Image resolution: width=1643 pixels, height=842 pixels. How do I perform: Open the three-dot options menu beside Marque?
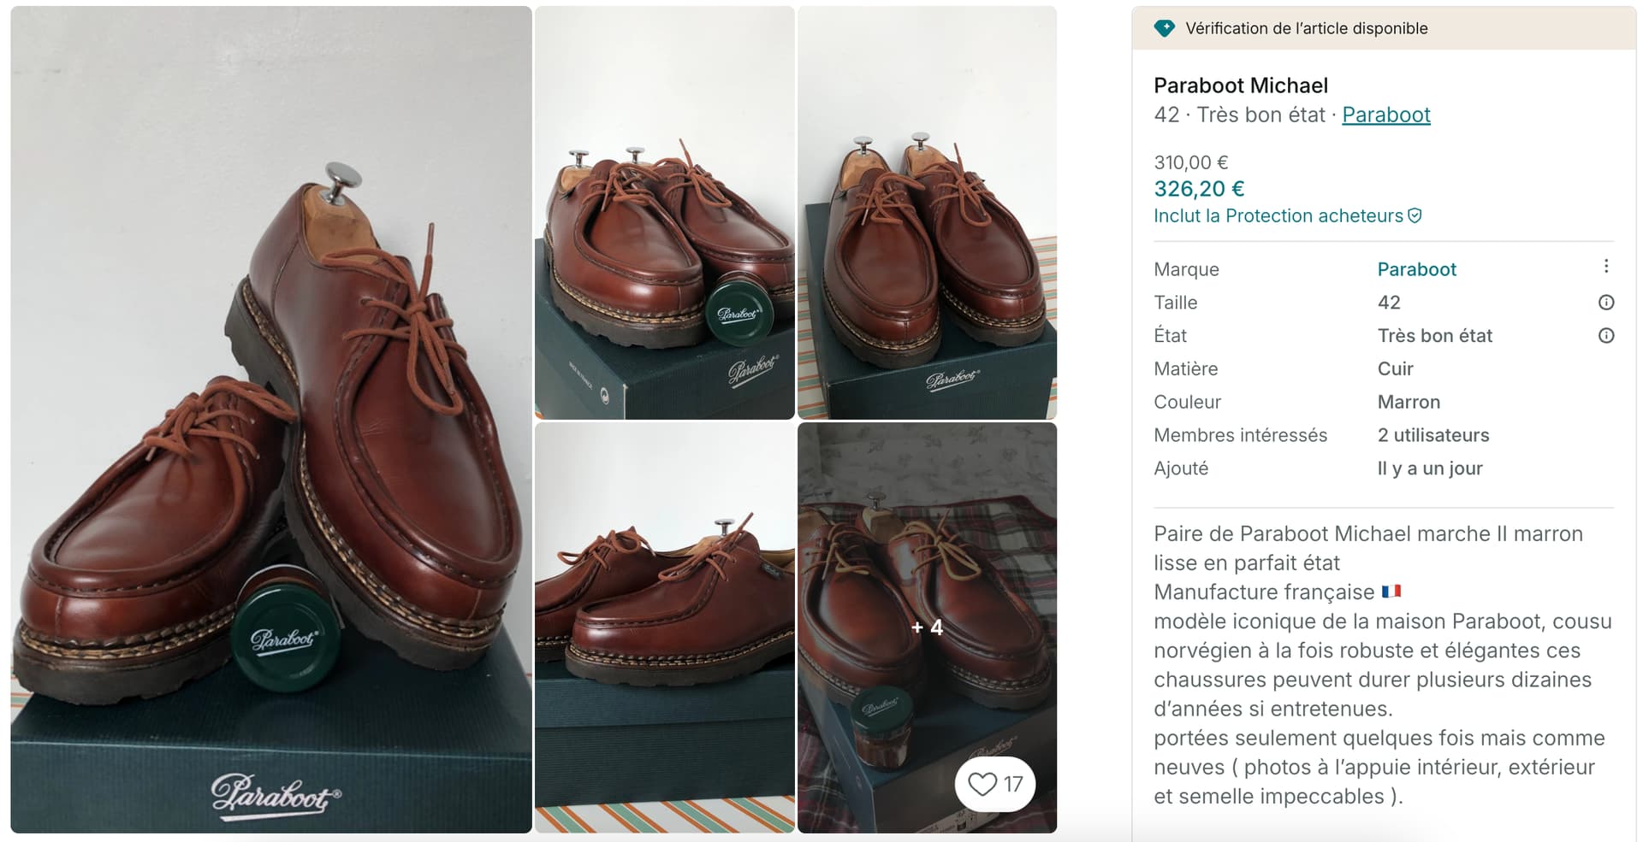(1606, 267)
